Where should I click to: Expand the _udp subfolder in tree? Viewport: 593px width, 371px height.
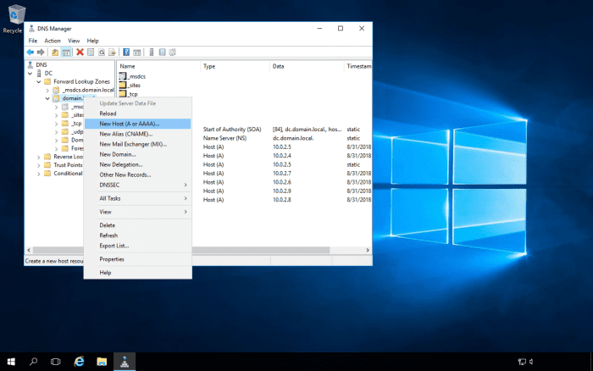click(56, 131)
